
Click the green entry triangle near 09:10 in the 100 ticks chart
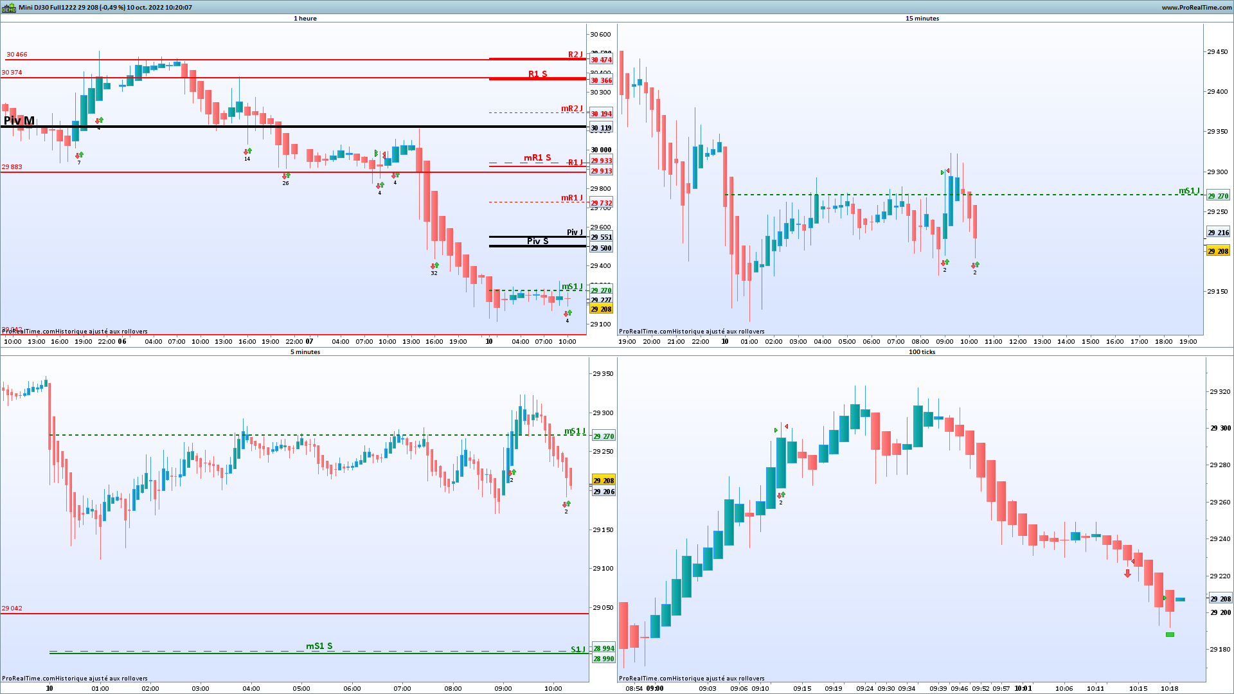[776, 431]
